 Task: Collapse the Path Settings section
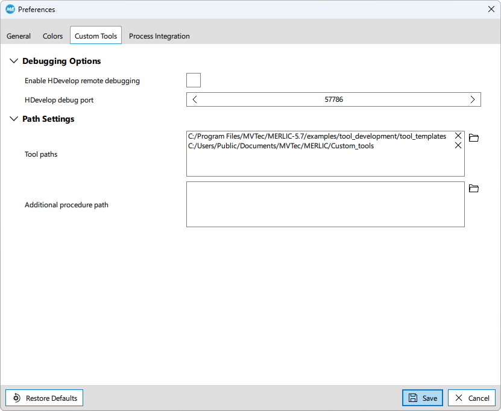coord(14,119)
